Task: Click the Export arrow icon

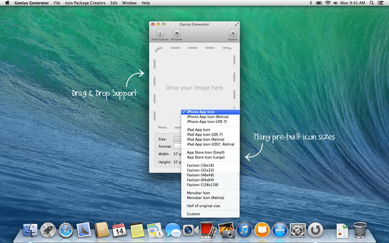Action: [x=232, y=33]
